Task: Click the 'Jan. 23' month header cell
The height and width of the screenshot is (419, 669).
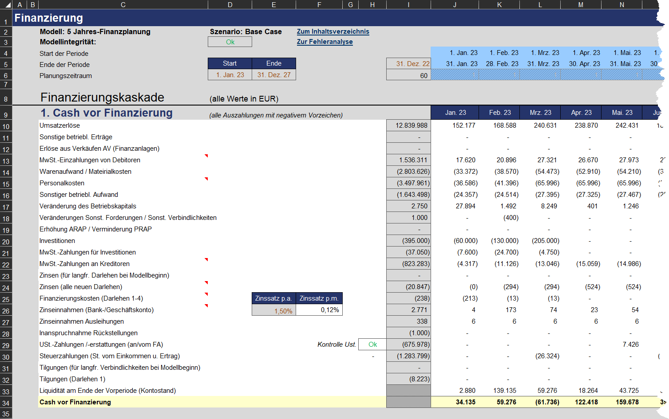Action: pyautogui.click(x=455, y=113)
